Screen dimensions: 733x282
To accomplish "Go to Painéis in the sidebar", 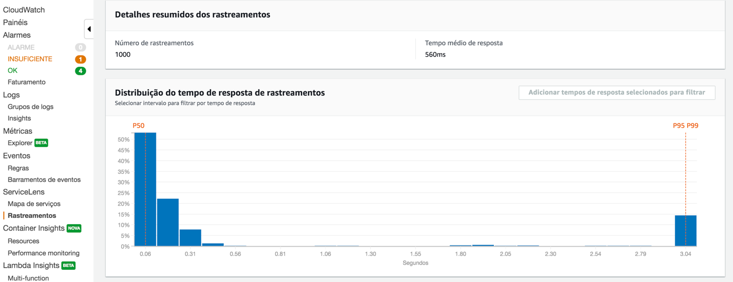I will coord(15,22).
